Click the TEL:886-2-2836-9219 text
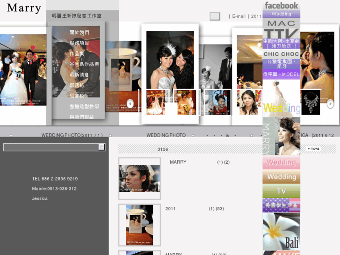This screenshot has width=340, height=255. (55, 179)
